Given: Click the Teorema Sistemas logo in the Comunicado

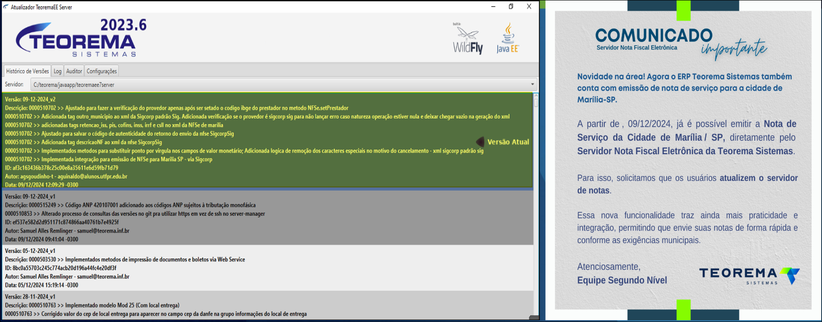Looking at the screenshot, I should (x=749, y=275).
